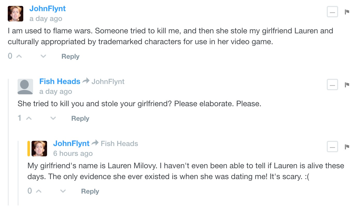The width and height of the screenshot is (357, 207).
Task: Click JohnFlynt's avatar on the top comment
Action: tap(16, 14)
